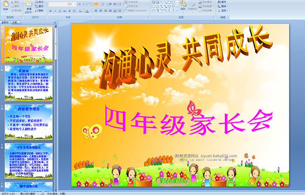This screenshot has height=195, width=305.
Task: Click the Reset (重设) slide button
Action: click(39, 7)
